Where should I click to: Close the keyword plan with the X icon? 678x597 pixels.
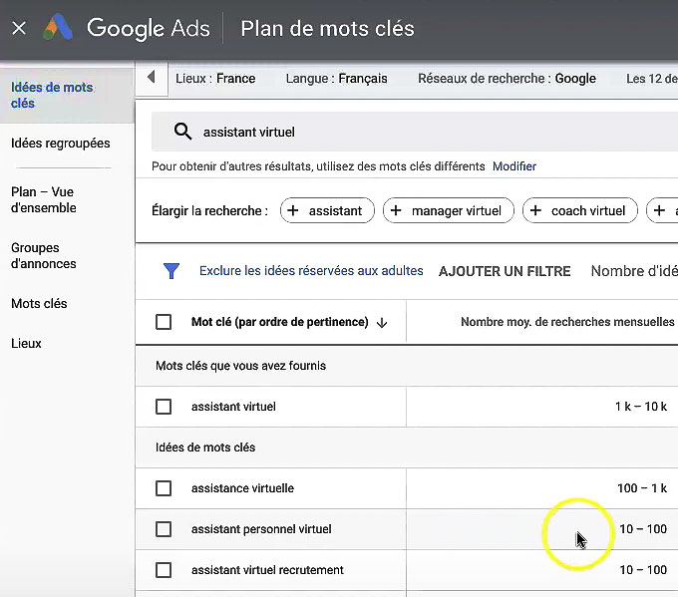click(x=19, y=29)
